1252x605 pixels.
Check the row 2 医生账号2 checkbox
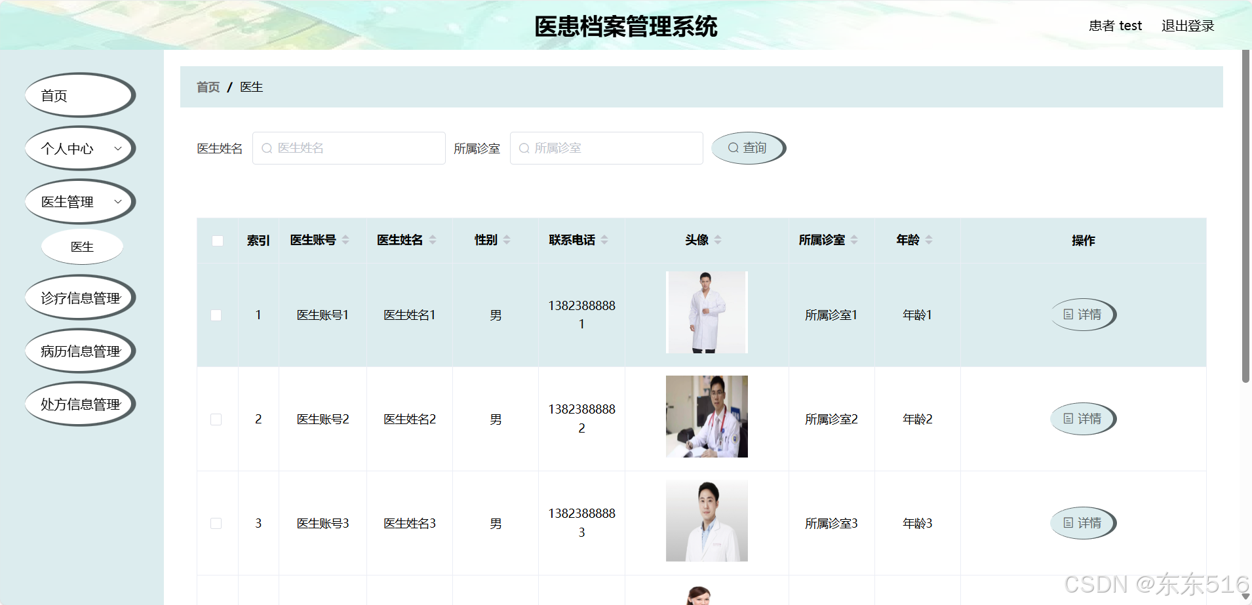click(216, 420)
